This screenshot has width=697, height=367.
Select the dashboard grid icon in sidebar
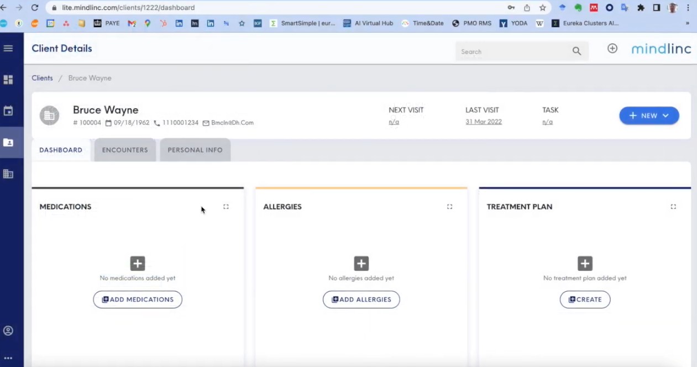tap(8, 80)
